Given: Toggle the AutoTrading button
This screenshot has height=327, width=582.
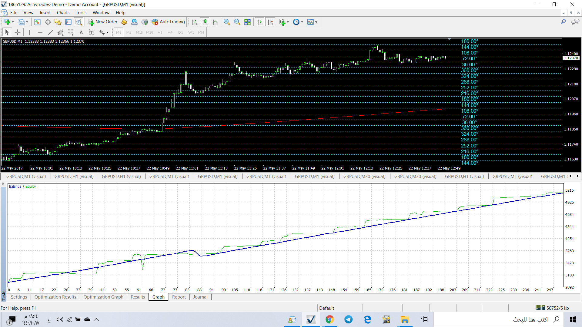Looking at the screenshot, I should (x=168, y=22).
